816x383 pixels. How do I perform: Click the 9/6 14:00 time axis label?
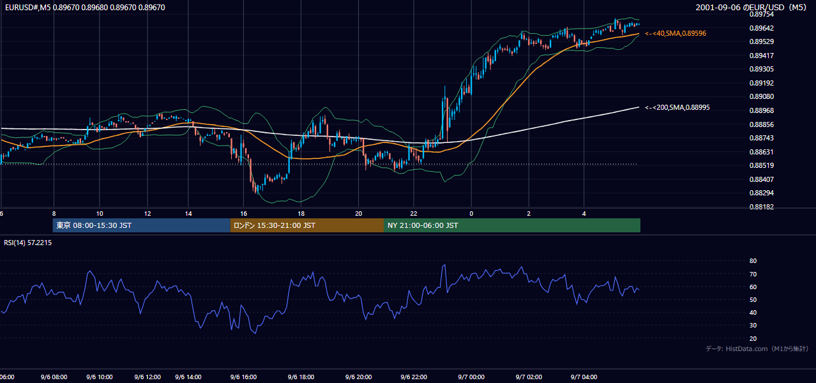click(188, 377)
